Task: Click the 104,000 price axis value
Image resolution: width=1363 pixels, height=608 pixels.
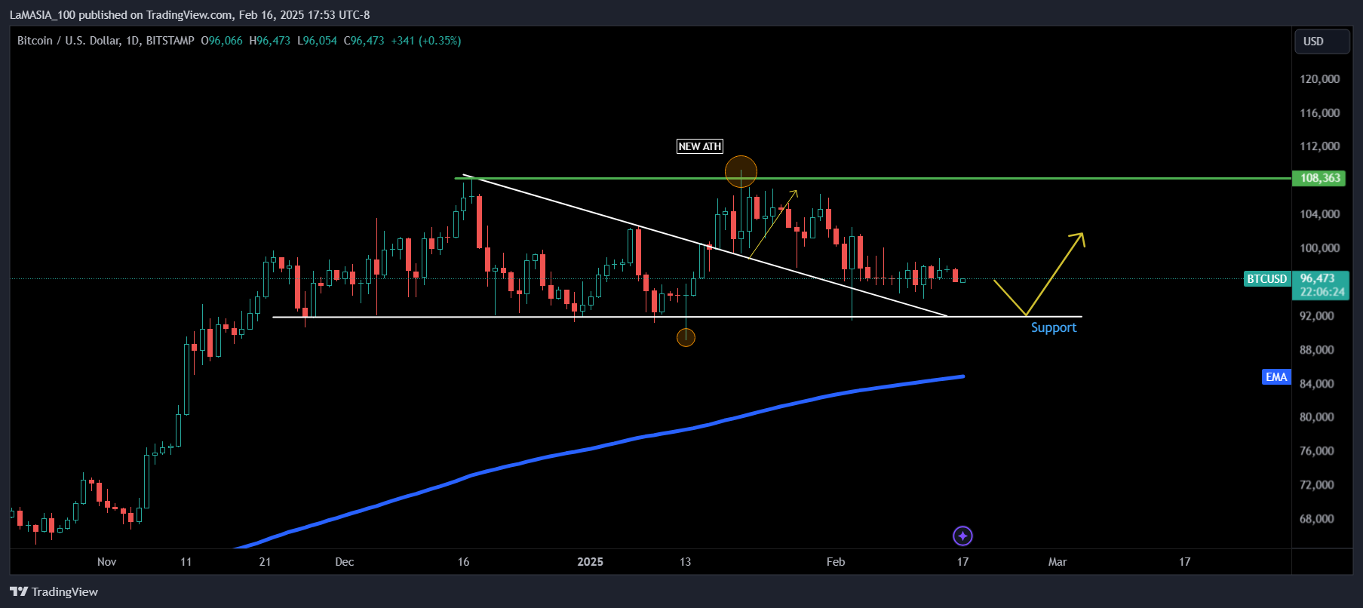Action: coord(1319,214)
